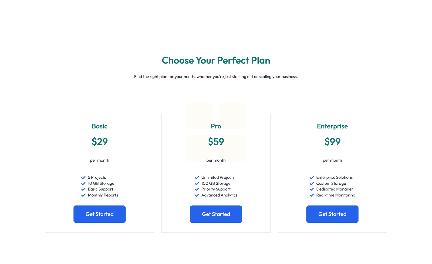Select the checkmark next to Custom Storage
Image resolution: width=432 pixels, height=264 pixels.
point(312,183)
